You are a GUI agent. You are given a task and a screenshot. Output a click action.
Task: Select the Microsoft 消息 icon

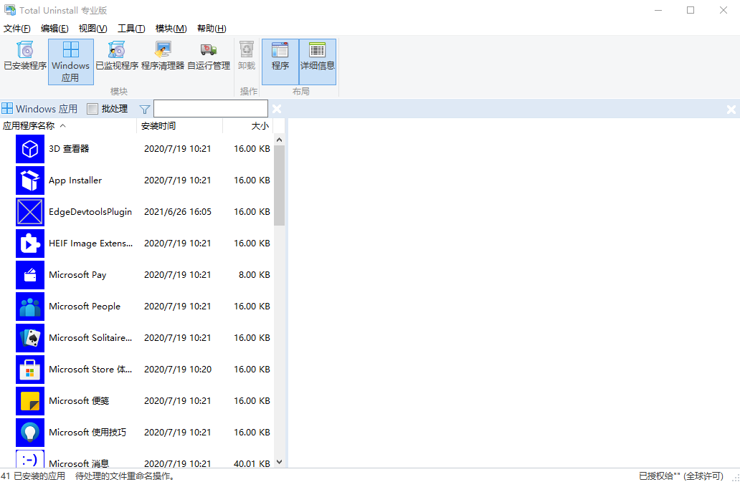coord(29,459)
